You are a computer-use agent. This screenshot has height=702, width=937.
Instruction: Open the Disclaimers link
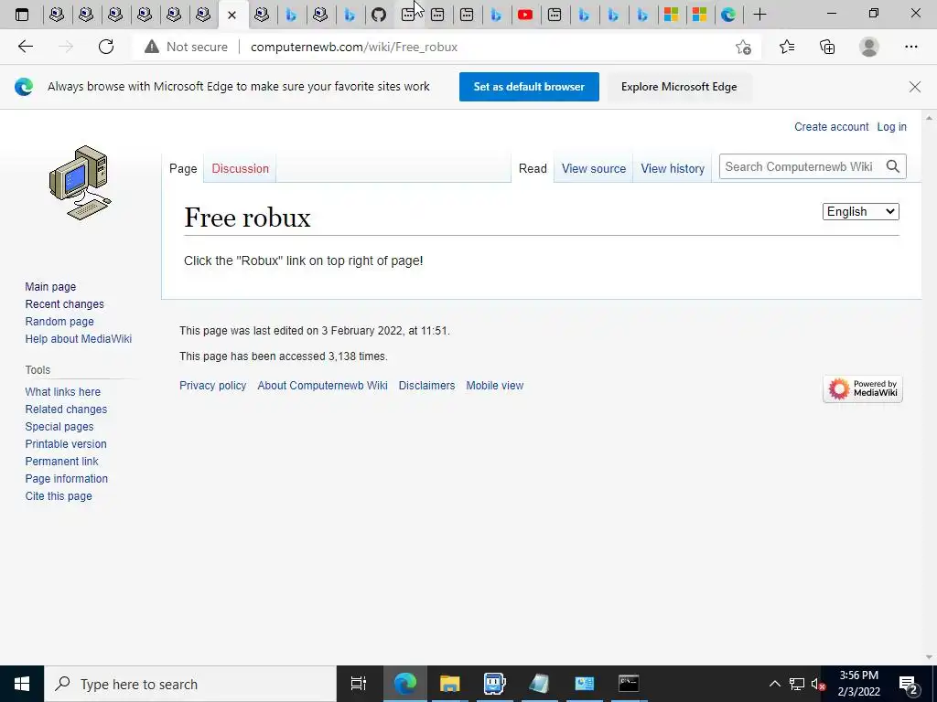pos(426,386)
